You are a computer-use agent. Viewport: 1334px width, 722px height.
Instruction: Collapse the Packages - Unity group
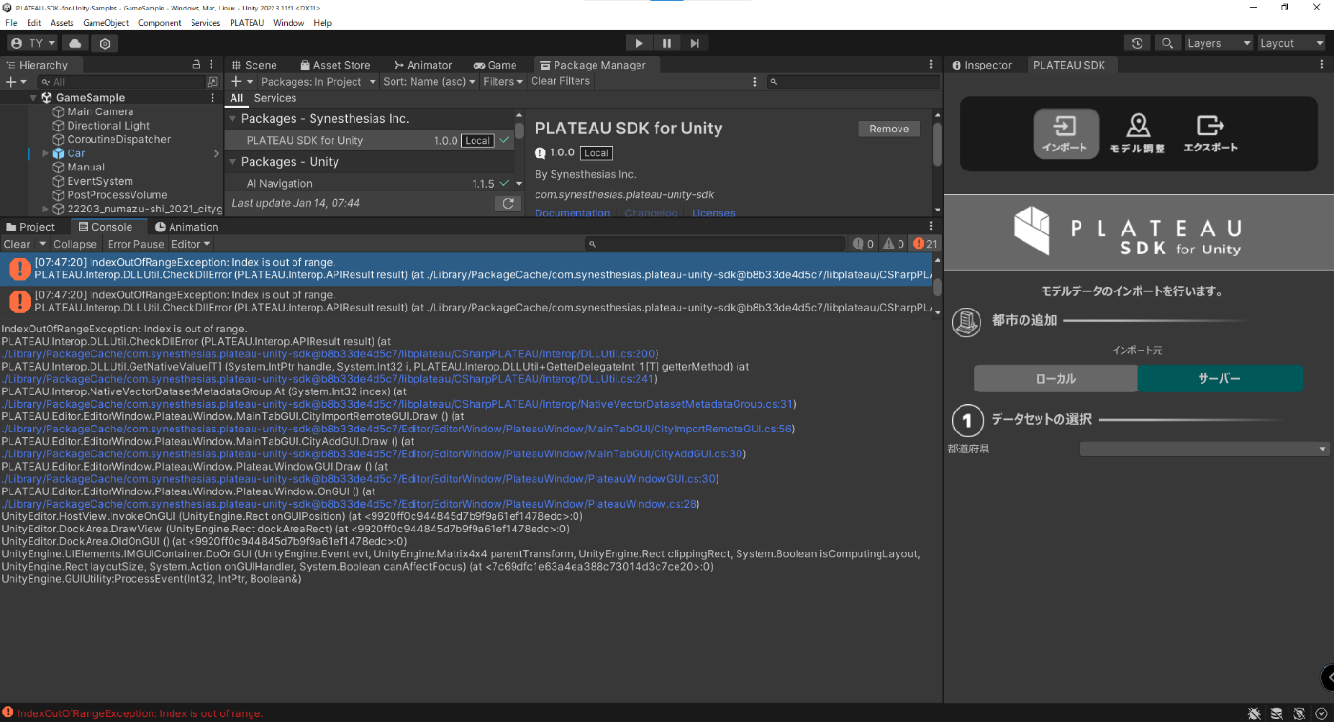click(x=232, y=162)
